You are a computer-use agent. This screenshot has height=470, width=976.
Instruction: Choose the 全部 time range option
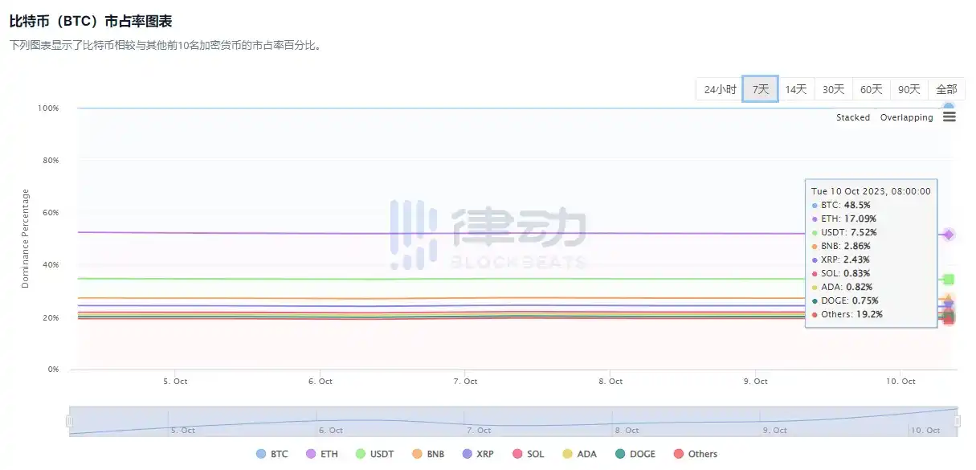click(946, 89)
